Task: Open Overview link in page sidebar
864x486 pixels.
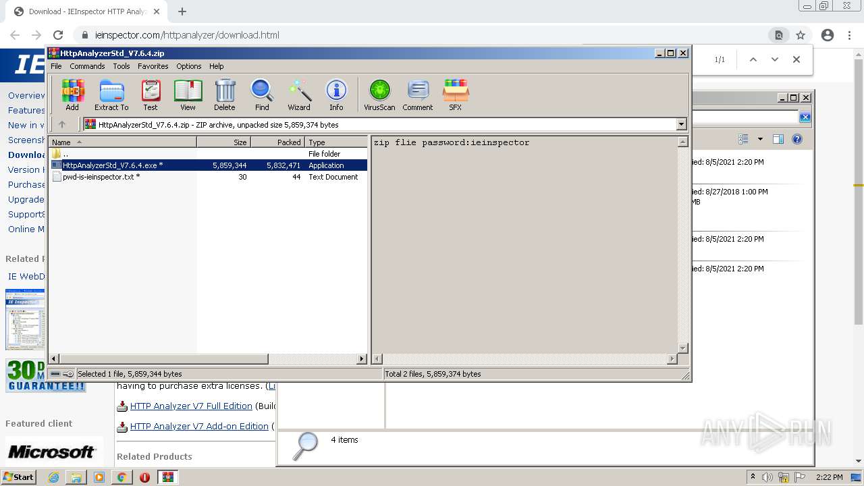Action: tap(26, 95)
